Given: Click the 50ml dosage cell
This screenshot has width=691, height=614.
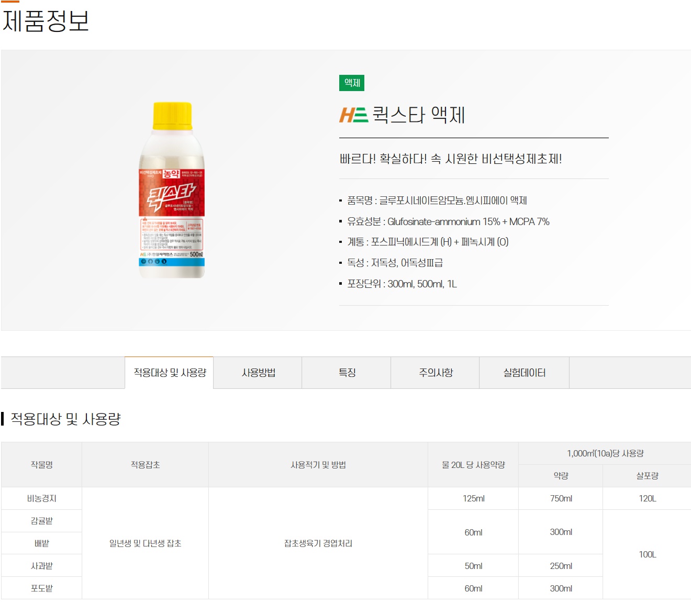Looking at the screenshot, I should (x=473, y=566).
